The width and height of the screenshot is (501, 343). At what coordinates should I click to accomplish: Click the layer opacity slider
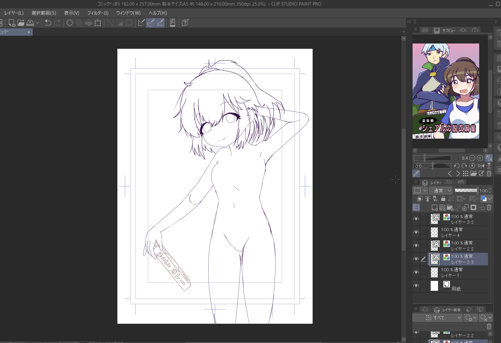pos(466,190)
